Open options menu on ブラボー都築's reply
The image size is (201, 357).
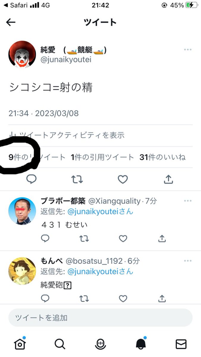[x=188, y=201]
